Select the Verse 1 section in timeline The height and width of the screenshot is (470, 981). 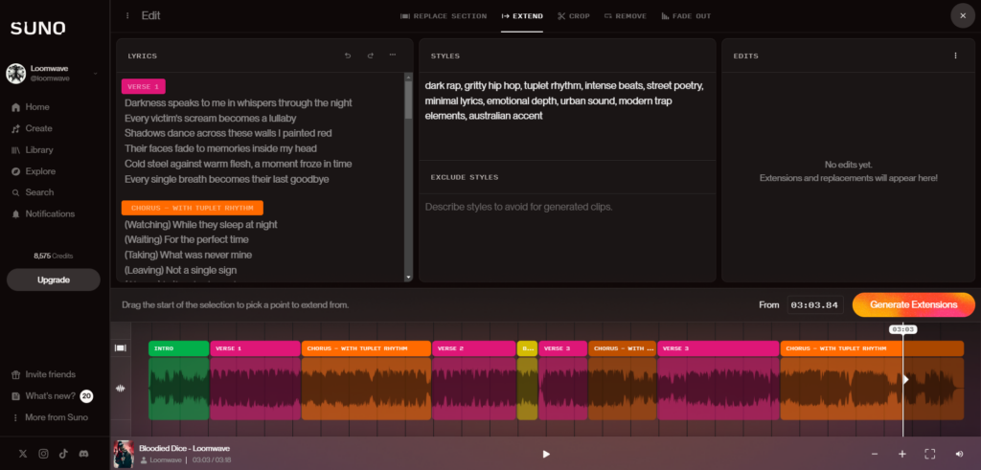(255, 348)
